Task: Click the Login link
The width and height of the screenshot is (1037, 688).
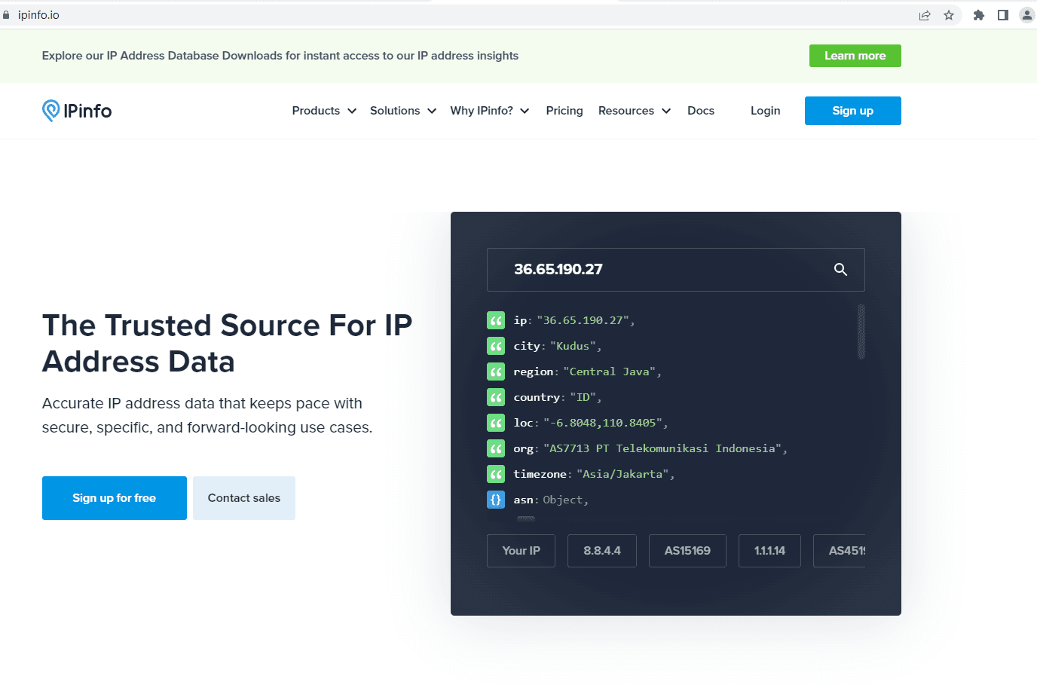Action: [x=765, y=111]
